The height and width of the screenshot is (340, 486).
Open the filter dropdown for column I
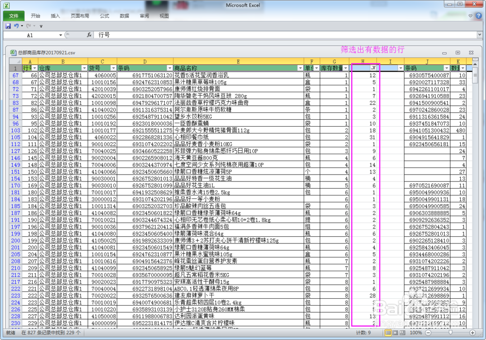pos(400,68)
